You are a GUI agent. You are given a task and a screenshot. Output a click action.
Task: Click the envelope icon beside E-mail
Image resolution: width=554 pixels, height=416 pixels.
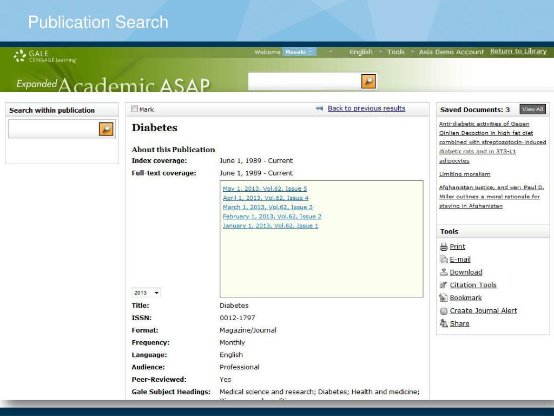444,259
